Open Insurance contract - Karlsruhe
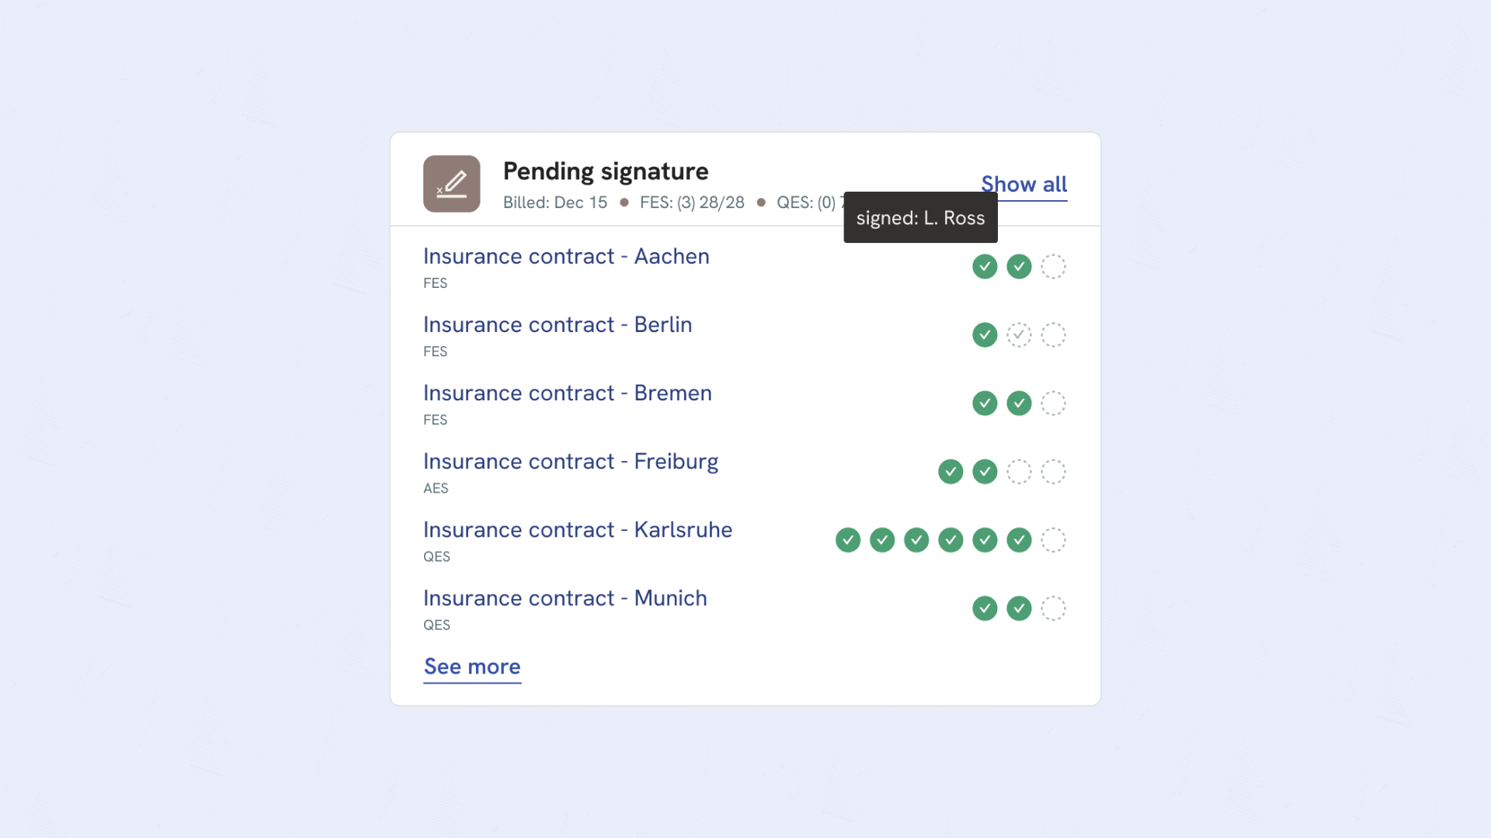This screenshot has width=1491, height=838. click(578, 529)
